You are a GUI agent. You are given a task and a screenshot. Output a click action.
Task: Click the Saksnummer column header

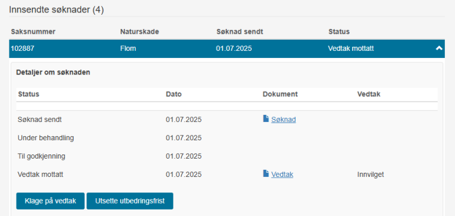tap(33, 31)
